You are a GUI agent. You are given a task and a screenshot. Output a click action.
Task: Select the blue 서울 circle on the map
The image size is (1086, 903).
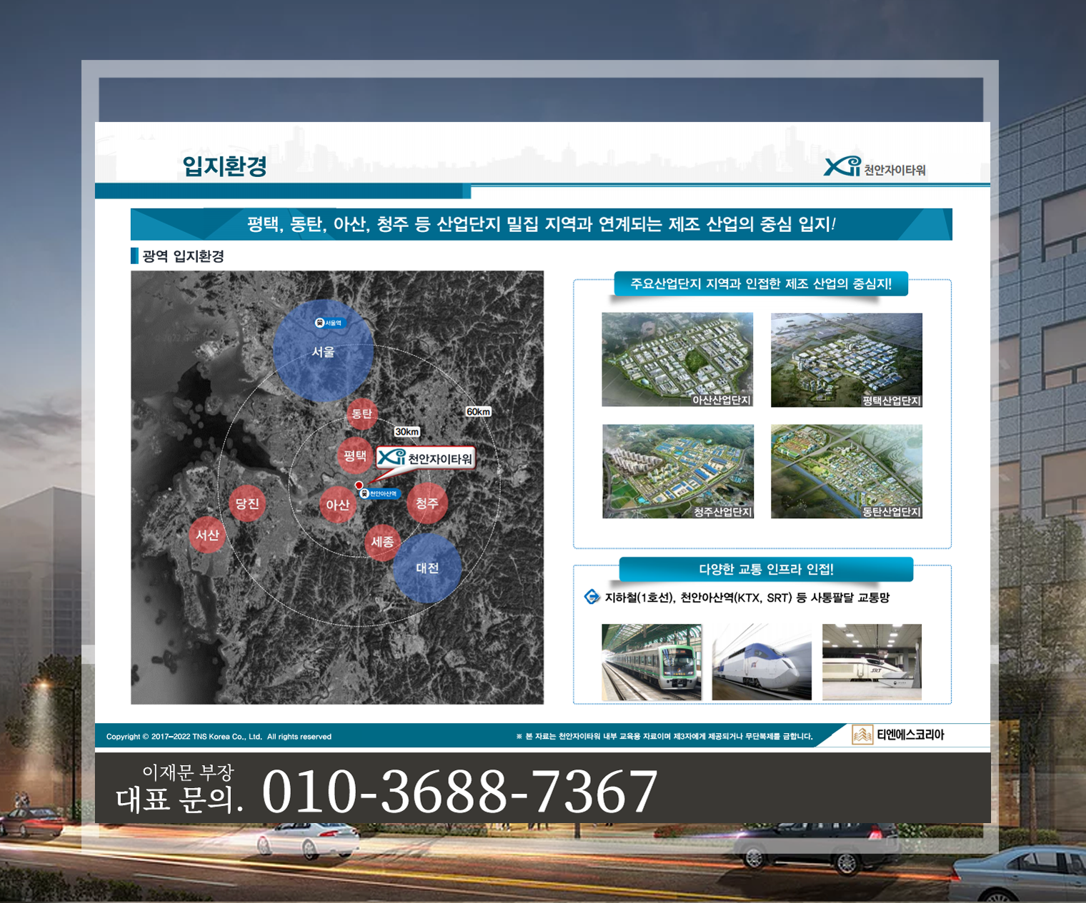point(323,351)
